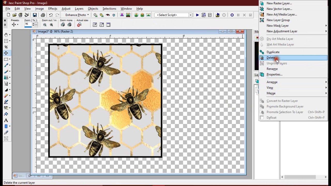The height and width of the screenshot is (186, 331).
Task: Choose Rename from the layer menu
Action: click(293, 69)
